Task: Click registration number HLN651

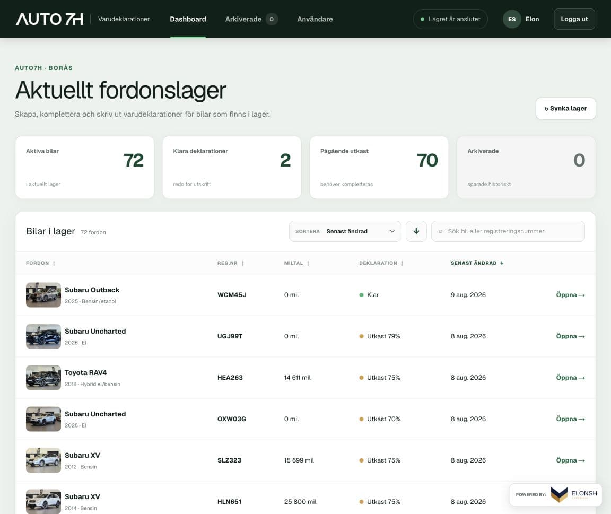Action: pyautogui.click(x=229, y=501)
